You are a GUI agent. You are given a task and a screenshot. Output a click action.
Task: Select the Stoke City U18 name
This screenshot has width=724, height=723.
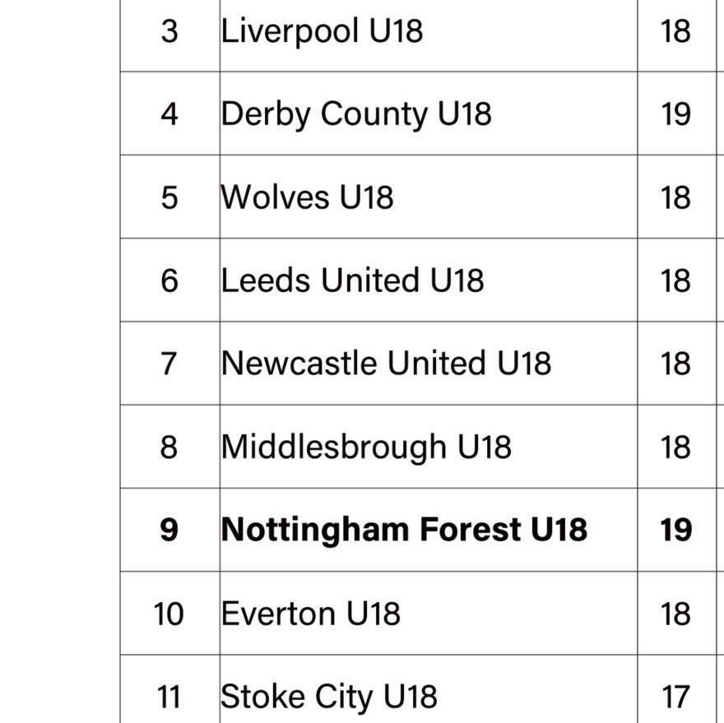328,697
